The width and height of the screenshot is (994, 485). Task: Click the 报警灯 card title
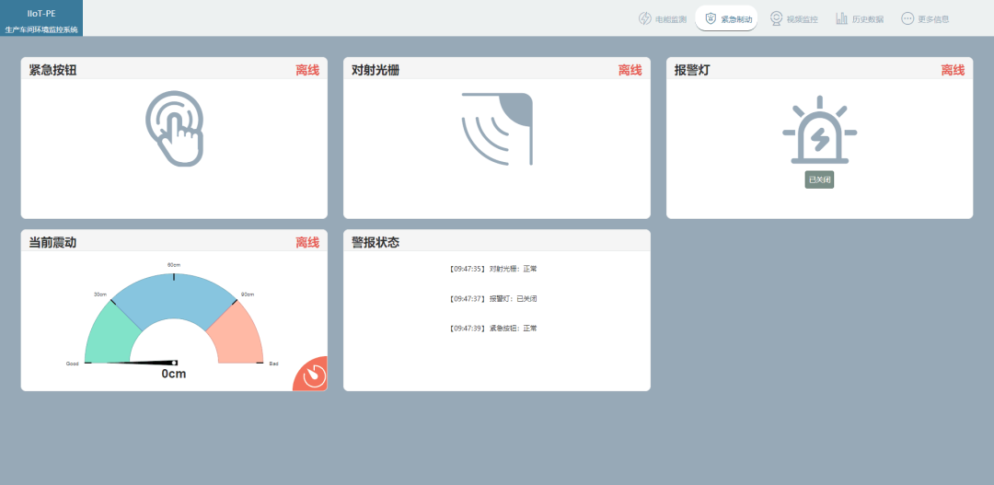pyautogui.click(x=692, y=70)
